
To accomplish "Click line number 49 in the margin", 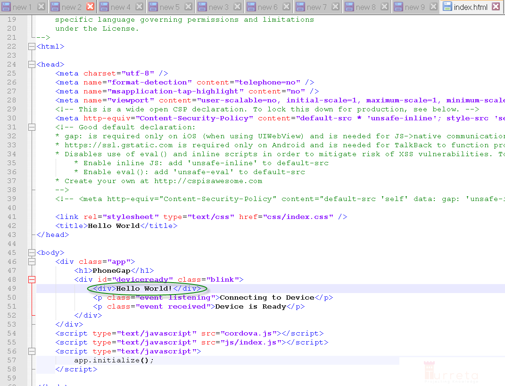I will click(x=12, y=288).
